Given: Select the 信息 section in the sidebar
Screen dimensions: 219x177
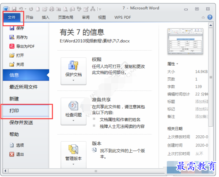Looking at the screenshot, I should (x=26, y=75).
